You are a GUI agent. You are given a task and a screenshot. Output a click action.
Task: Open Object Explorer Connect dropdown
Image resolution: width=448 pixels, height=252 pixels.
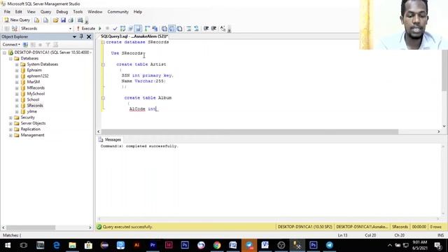[x=11, y=45]
